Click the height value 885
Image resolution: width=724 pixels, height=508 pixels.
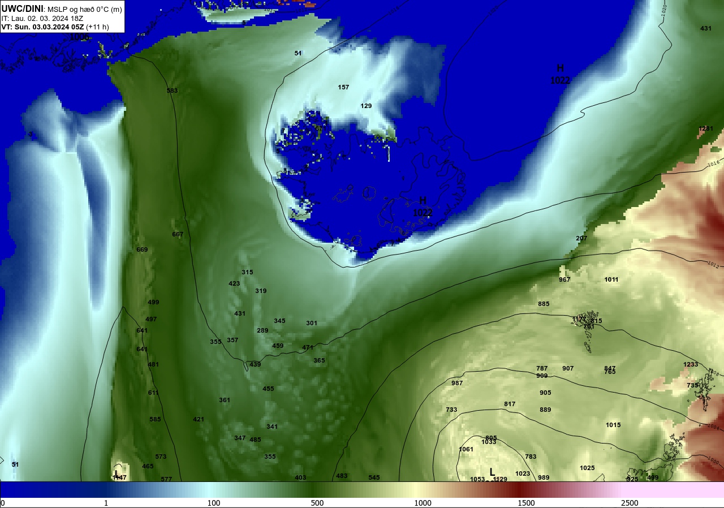(544, 304)
